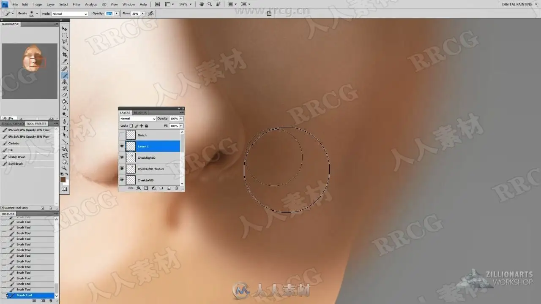
Task: Click the Navigator preview thumbnail
Action: click(x=30, y=71)
